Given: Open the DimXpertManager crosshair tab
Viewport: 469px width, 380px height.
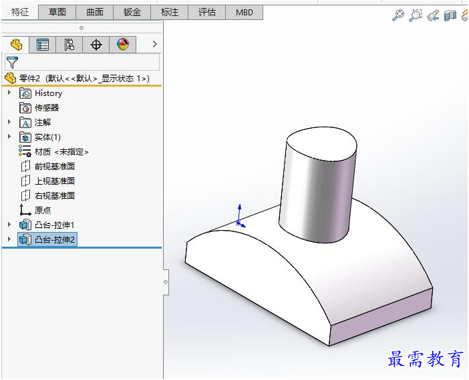Looking at the screenshot, I should pos(96,45).
